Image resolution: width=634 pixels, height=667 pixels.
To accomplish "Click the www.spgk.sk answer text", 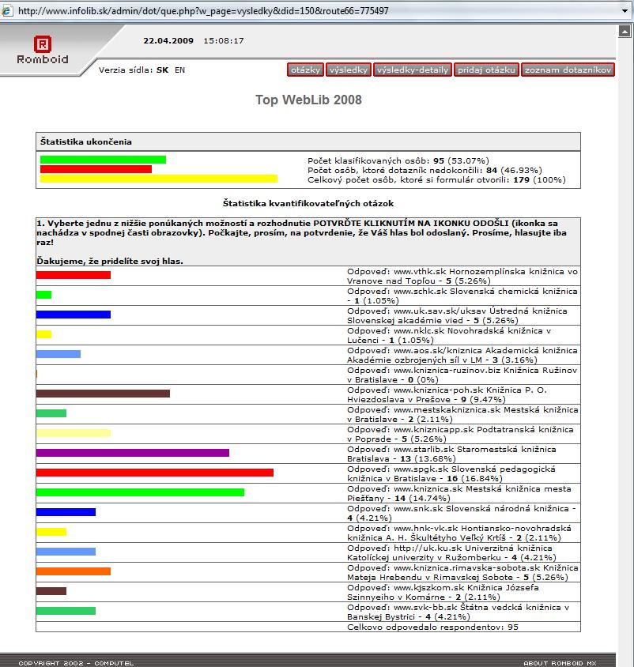I will click(x=451, y=474).
